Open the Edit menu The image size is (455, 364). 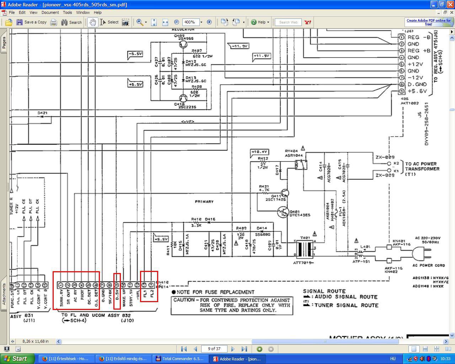[22, 12]
